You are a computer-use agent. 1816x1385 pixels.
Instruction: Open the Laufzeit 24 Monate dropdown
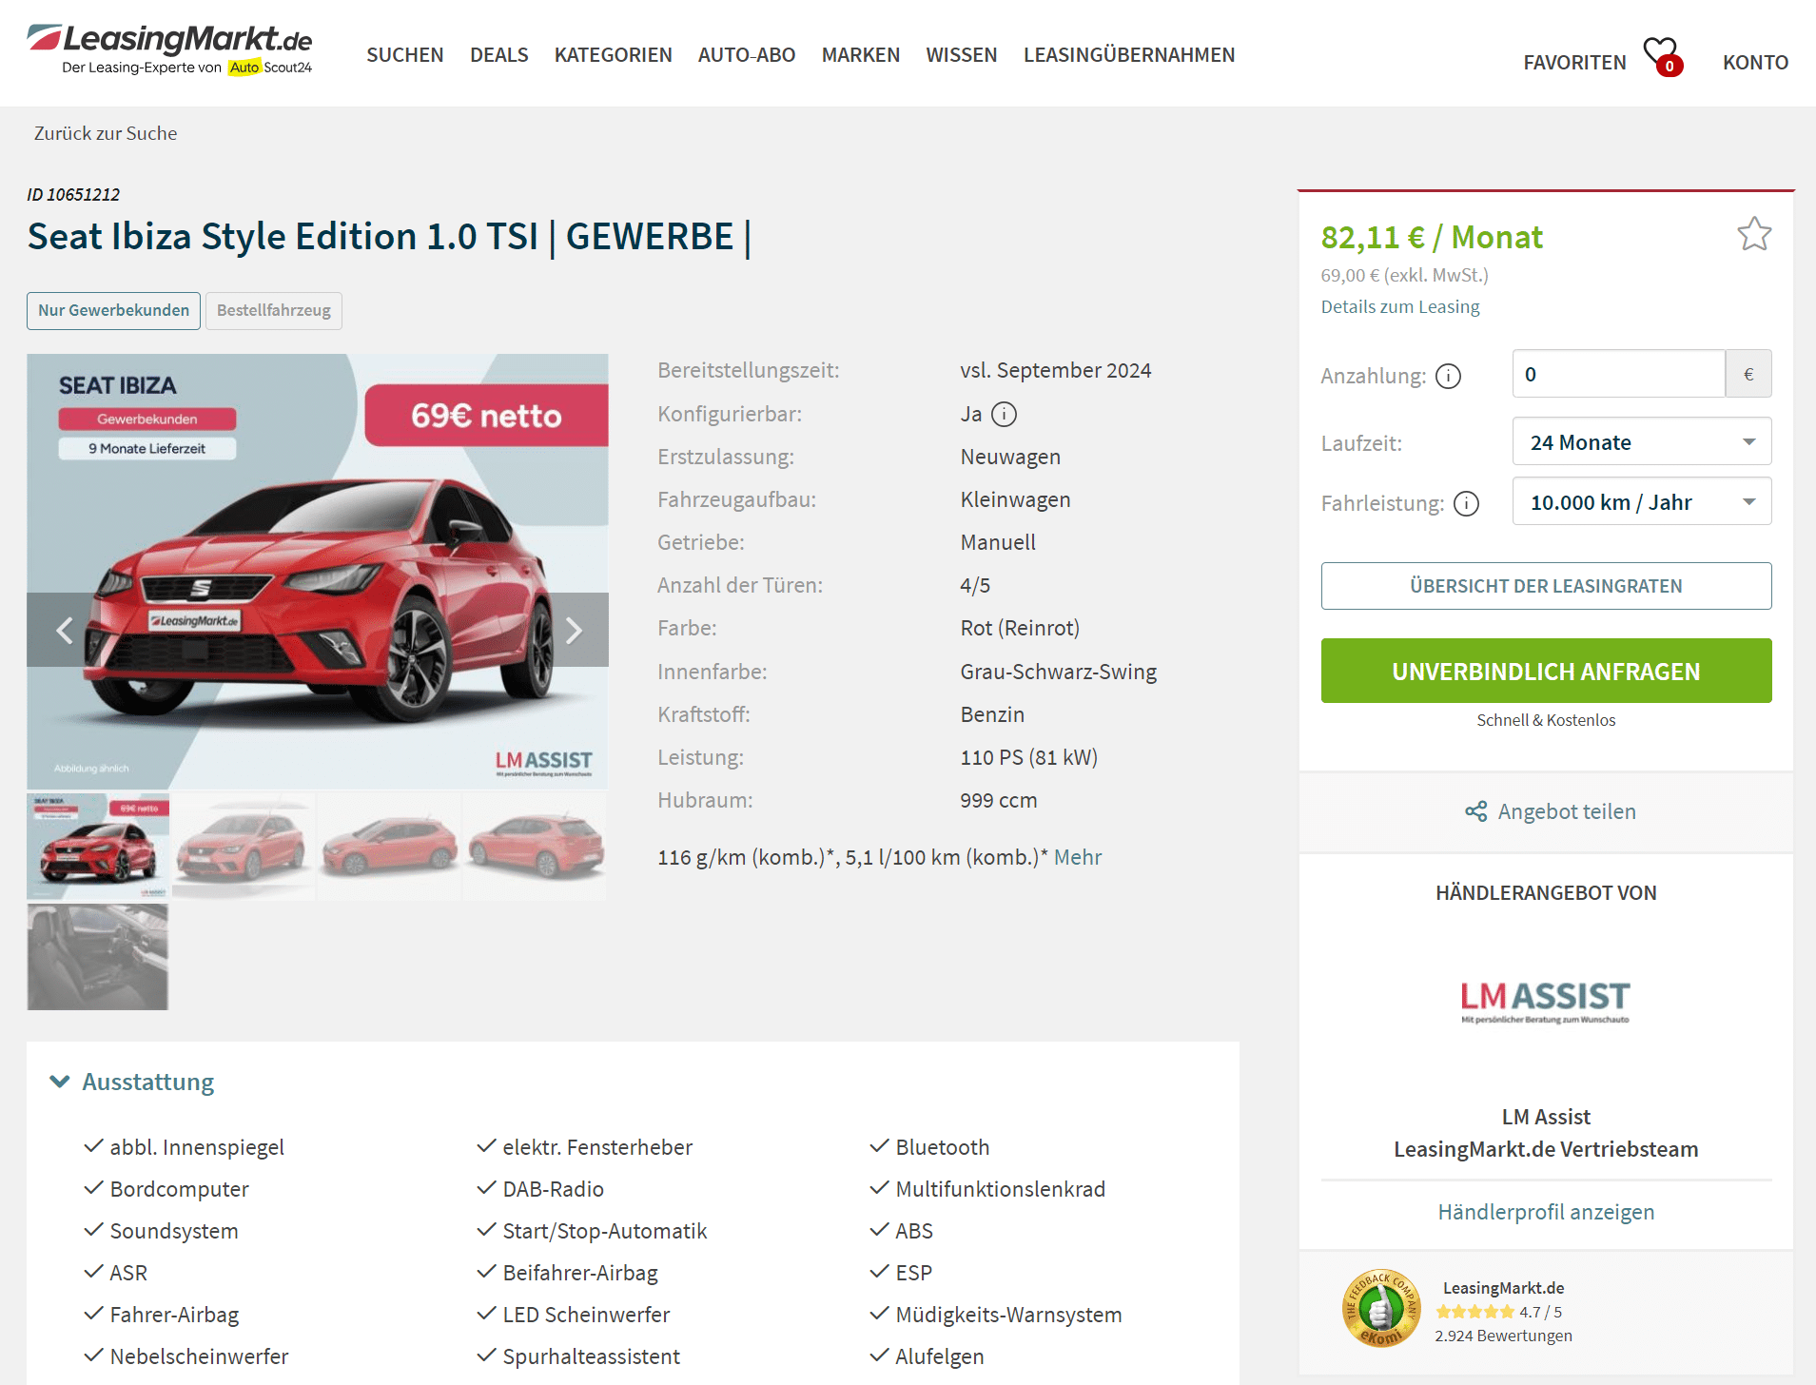tap(1641, 442)
